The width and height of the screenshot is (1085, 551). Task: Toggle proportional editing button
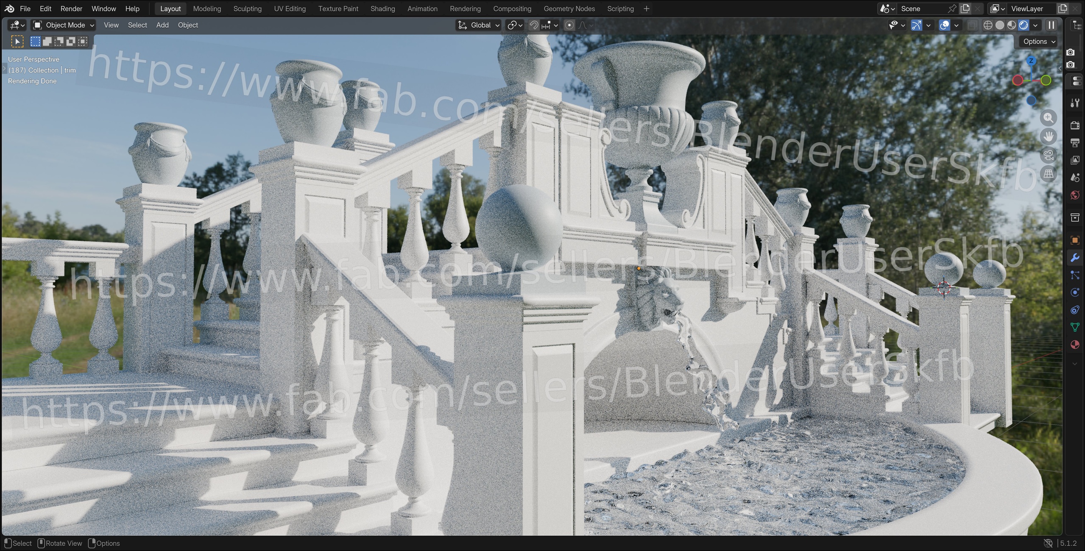pos(569,25)
